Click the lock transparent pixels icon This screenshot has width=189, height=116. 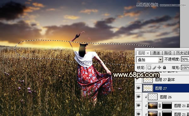(x=149, y=67)
